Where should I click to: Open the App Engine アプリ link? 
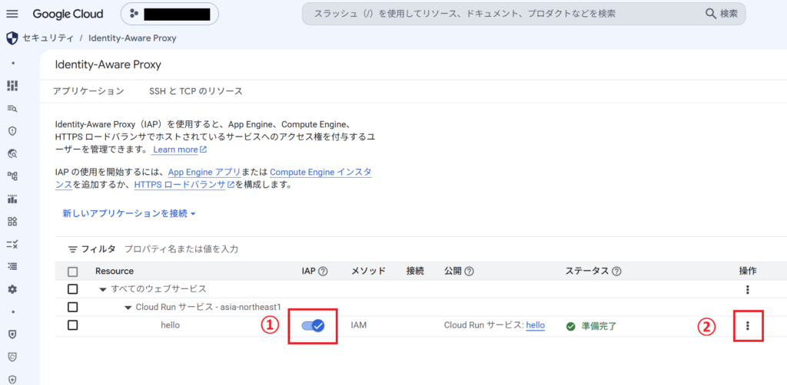[x=204, y=173]
